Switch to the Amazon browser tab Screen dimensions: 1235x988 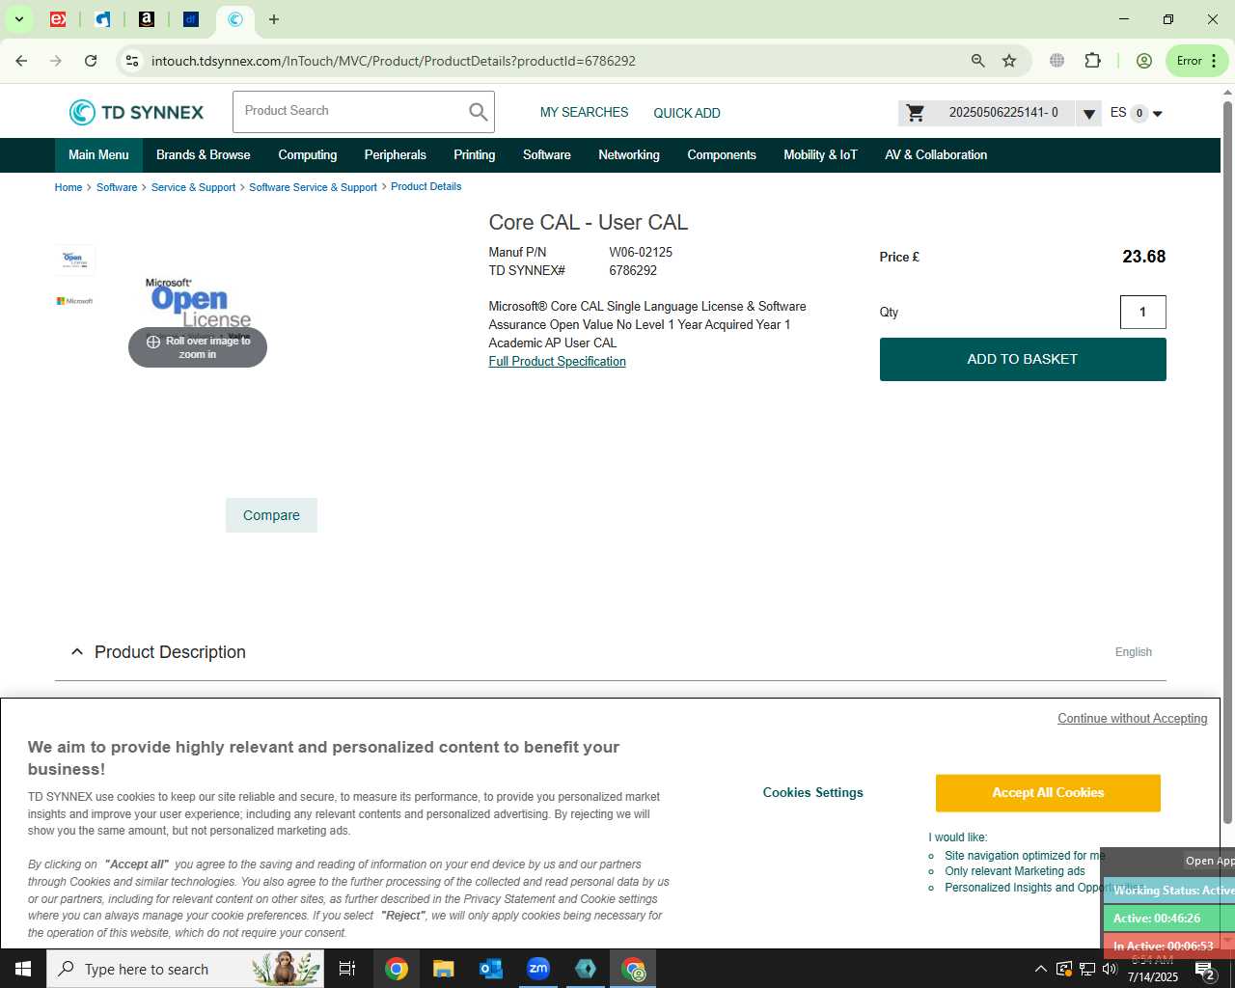click(147, 19)
